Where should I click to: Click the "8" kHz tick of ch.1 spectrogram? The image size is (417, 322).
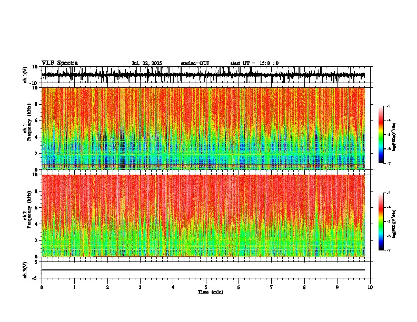pyautogui.click(x=36, y=104)
